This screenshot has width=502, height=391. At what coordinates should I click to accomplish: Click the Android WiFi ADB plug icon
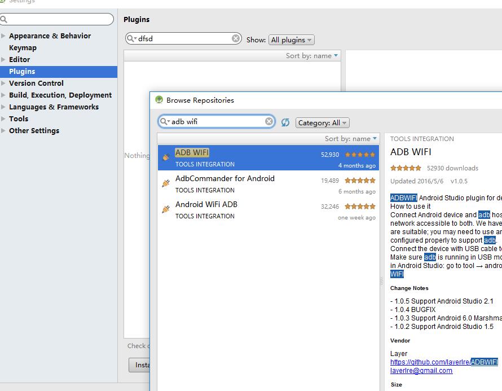coord(166,209)
